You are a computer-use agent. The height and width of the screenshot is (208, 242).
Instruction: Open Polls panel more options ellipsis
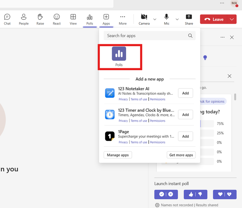[x=223, y=37]
